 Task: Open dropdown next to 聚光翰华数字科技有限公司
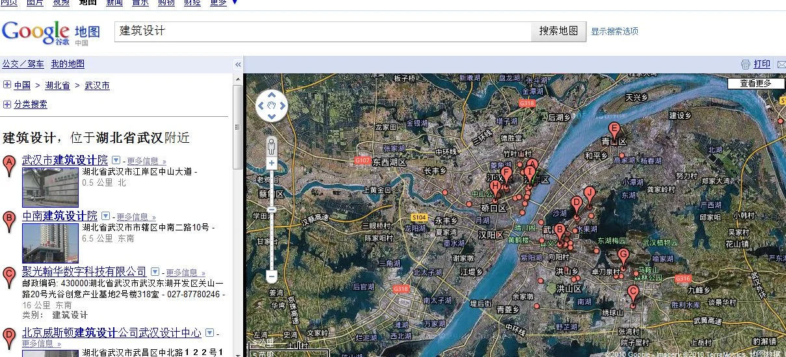point(155,272)
